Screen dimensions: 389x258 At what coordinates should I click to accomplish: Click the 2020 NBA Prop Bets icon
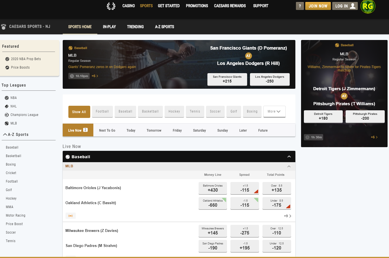coord(7,59)
